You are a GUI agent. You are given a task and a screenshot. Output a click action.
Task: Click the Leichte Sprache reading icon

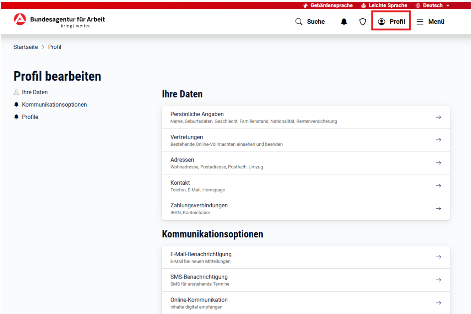click(x=363, y=5)
